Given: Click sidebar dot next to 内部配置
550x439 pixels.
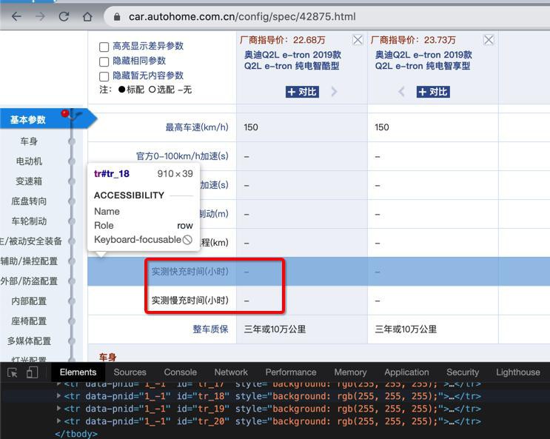Looking at the screenshot, I should (x=72, y=301).
